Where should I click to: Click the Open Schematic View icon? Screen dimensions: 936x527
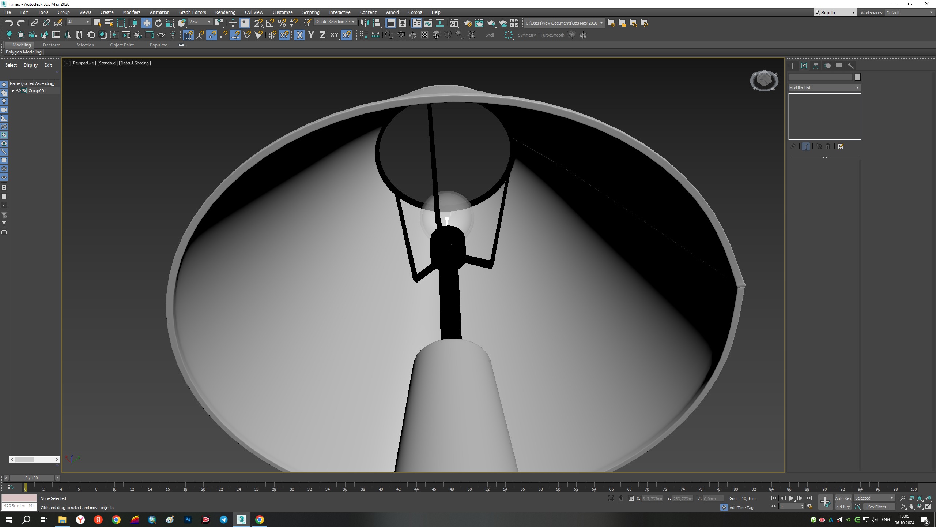click(x=440, y=23)
